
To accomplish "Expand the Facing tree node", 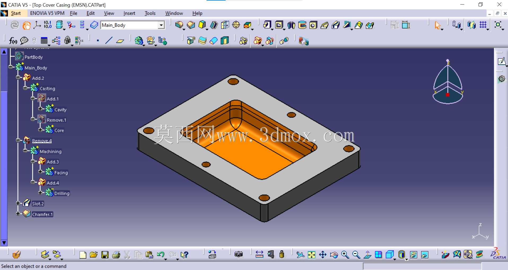I will pyautogui.click(x=40, y=172).
